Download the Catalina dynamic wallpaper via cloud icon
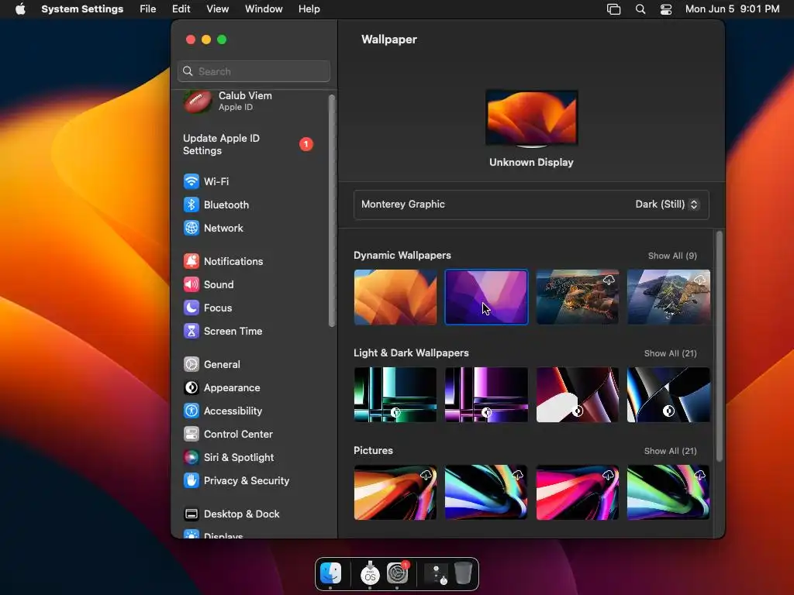This screenshot has height=595, width=794. (700, 280)
